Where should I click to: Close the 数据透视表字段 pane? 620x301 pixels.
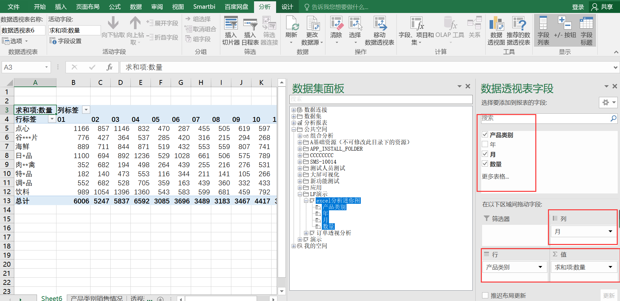[x=615, y=86]
